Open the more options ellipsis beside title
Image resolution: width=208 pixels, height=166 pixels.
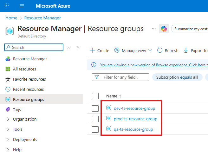click(x=154, y=29)
